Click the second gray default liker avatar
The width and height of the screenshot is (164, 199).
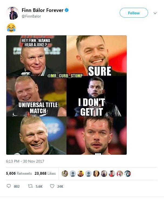point(88,174)
